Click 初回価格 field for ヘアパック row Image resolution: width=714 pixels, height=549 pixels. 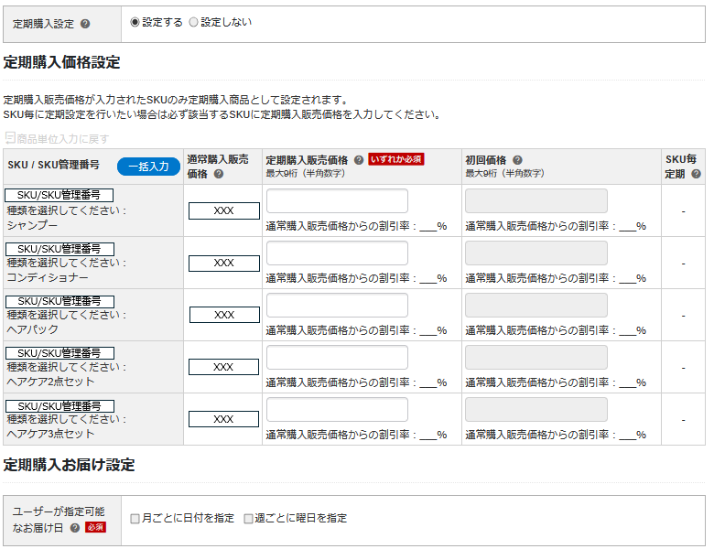[536, 306]
